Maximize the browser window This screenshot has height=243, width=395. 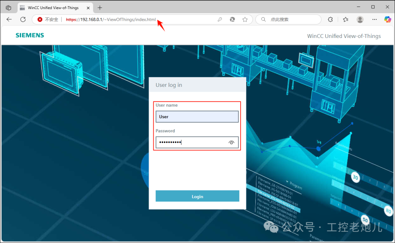click(x=373, y=7)
